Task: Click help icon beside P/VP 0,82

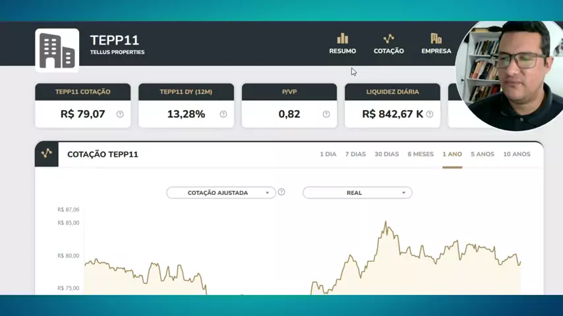Action: click(326, 114)
